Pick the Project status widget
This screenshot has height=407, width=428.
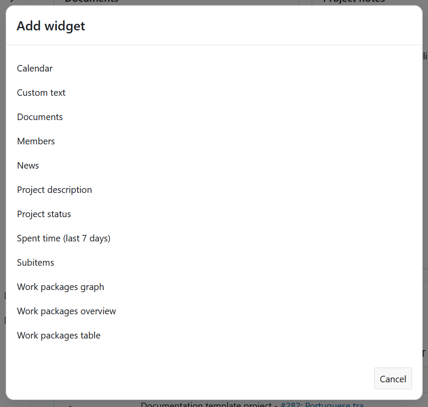coord(44,214)
